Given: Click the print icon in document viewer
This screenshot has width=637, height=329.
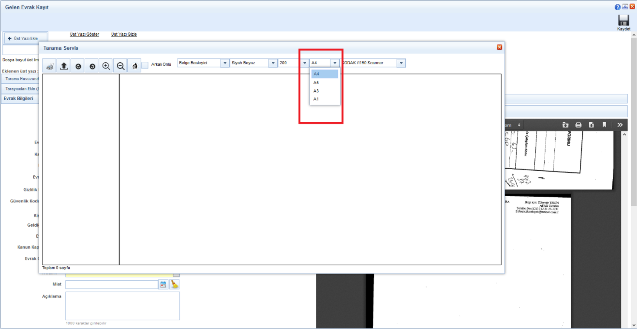Looking at the screenshot, I should [578, 125].
